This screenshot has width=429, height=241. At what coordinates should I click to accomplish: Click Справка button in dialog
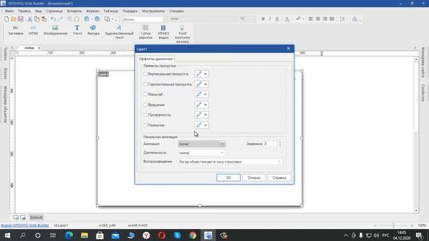(x=280, y=177)
